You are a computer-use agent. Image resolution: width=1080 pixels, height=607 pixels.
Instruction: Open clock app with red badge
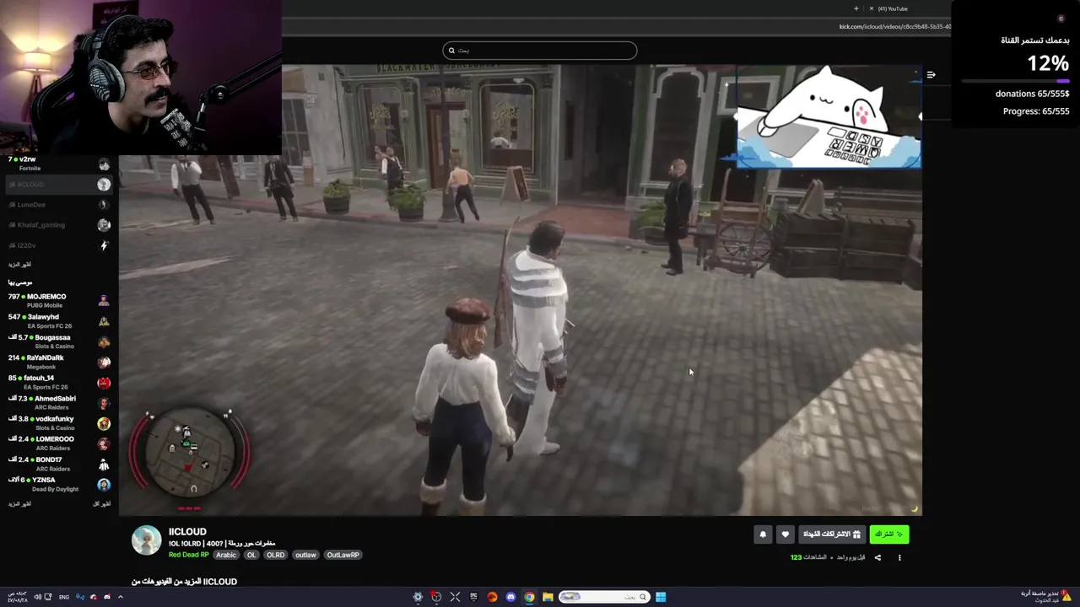(x=436, y=597)
